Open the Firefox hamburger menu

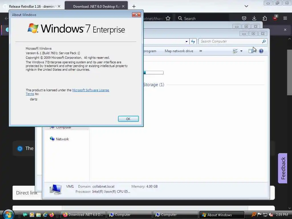coord(285,18)
